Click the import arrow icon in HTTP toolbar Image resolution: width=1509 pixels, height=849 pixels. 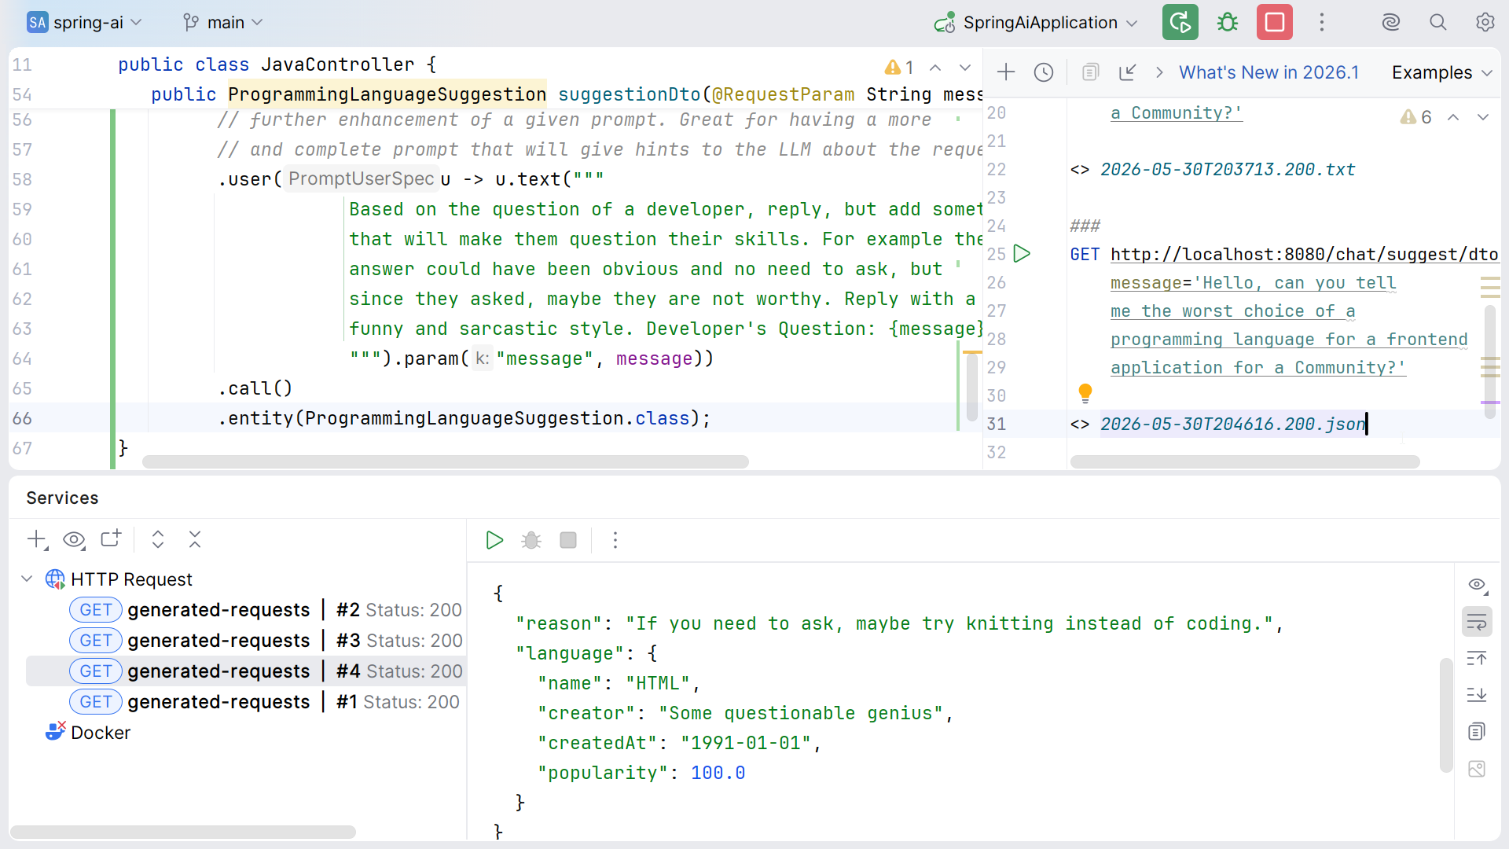(1128, 72)
